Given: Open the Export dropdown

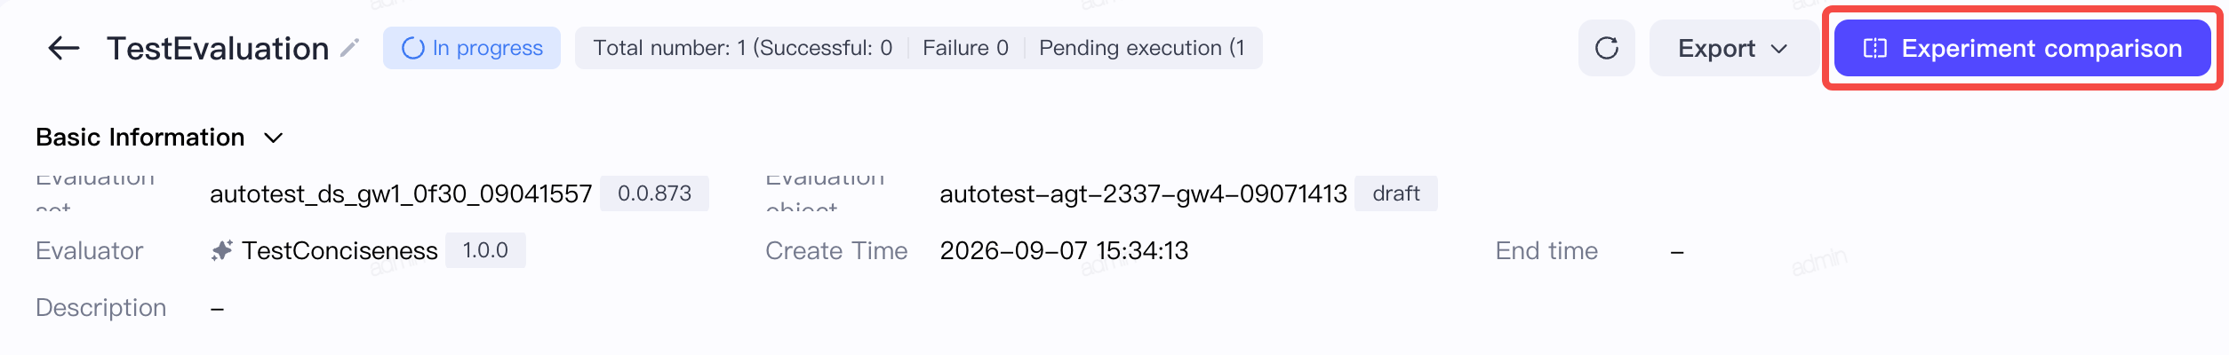Looking at the screenshot, I should point(1733,48).
